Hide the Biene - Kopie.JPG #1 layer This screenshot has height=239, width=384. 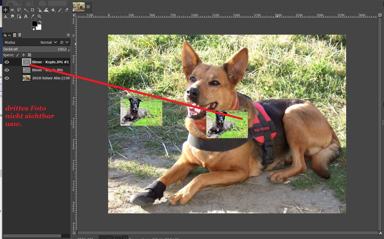point(7,62)
